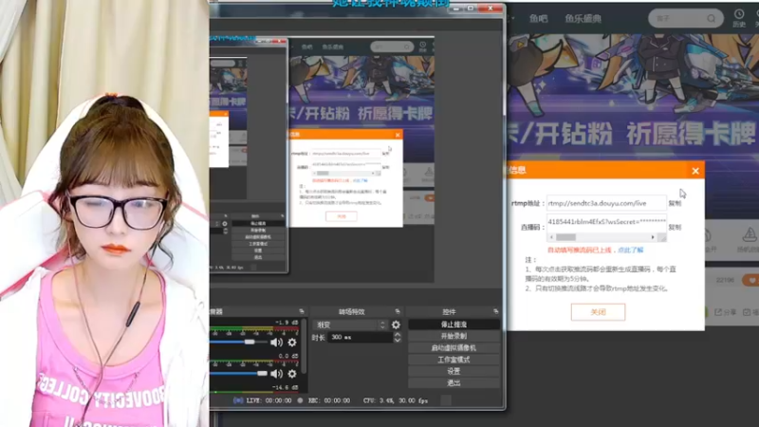Image resolution: width=759 pixels, height=427 pixels.
Task: Copy the rtmp address with 复制
Action: pyautogui.click(x=675, y=203)
